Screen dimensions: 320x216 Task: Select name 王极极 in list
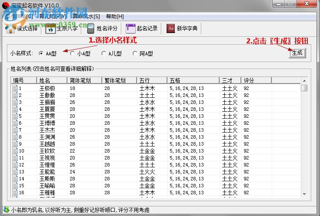click(x=47, y=88)
